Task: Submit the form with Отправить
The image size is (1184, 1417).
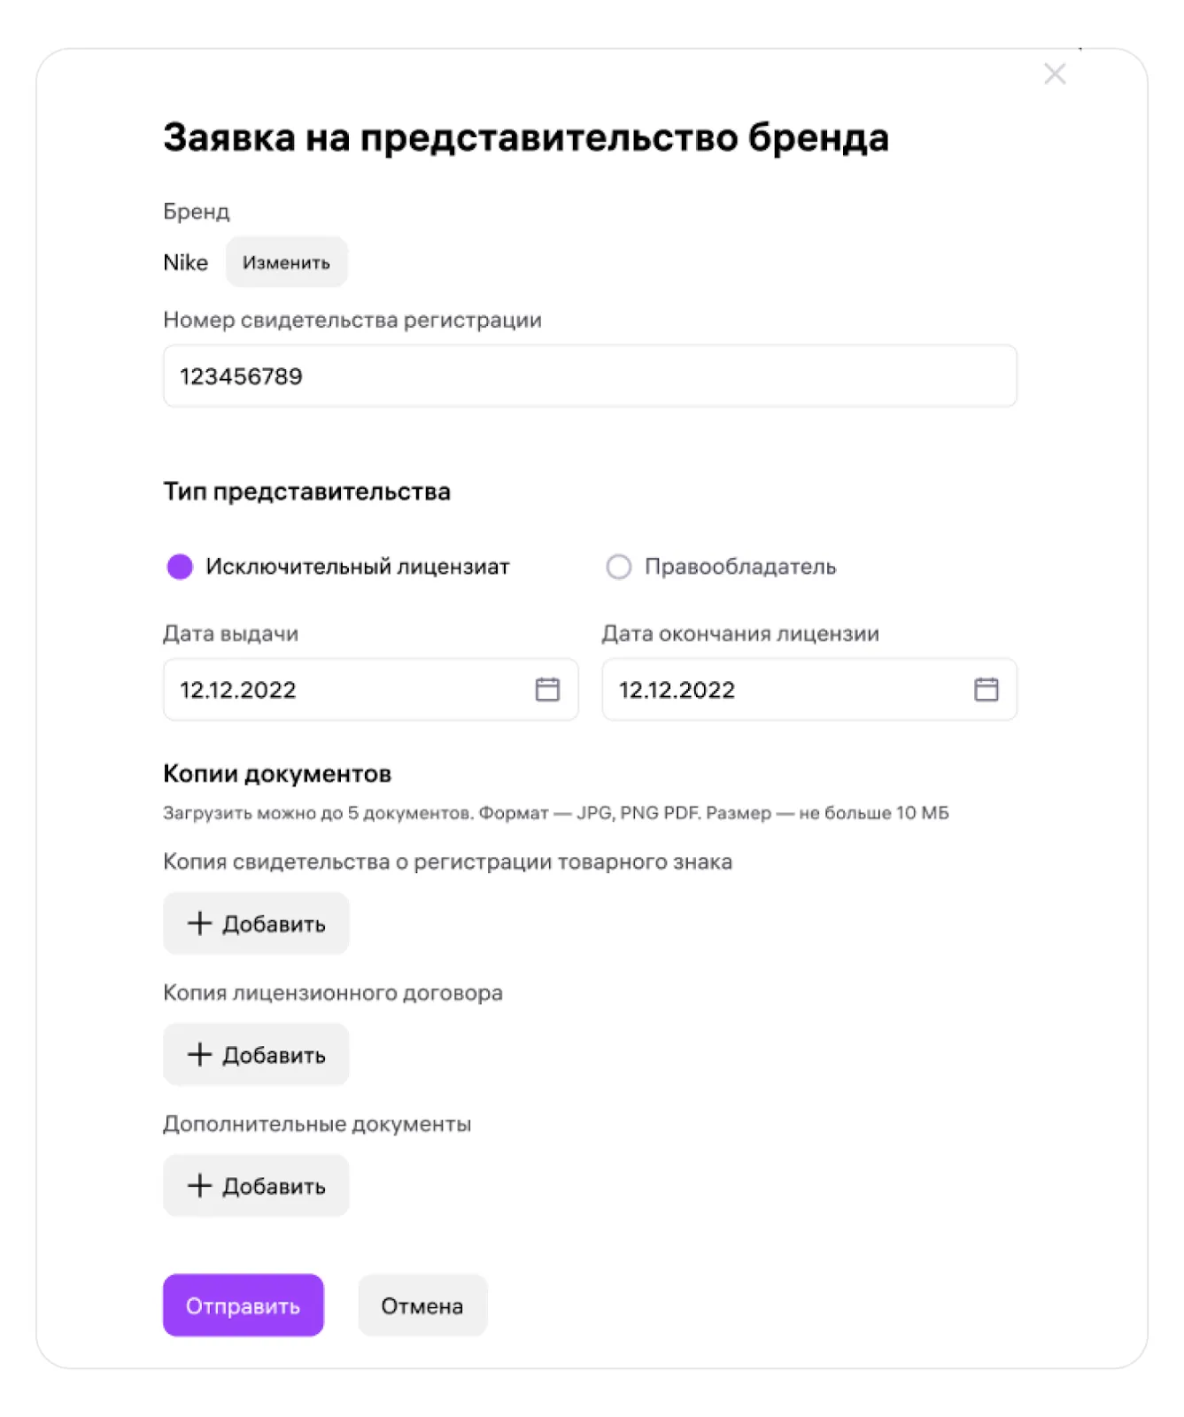Action: point(243,1305)
